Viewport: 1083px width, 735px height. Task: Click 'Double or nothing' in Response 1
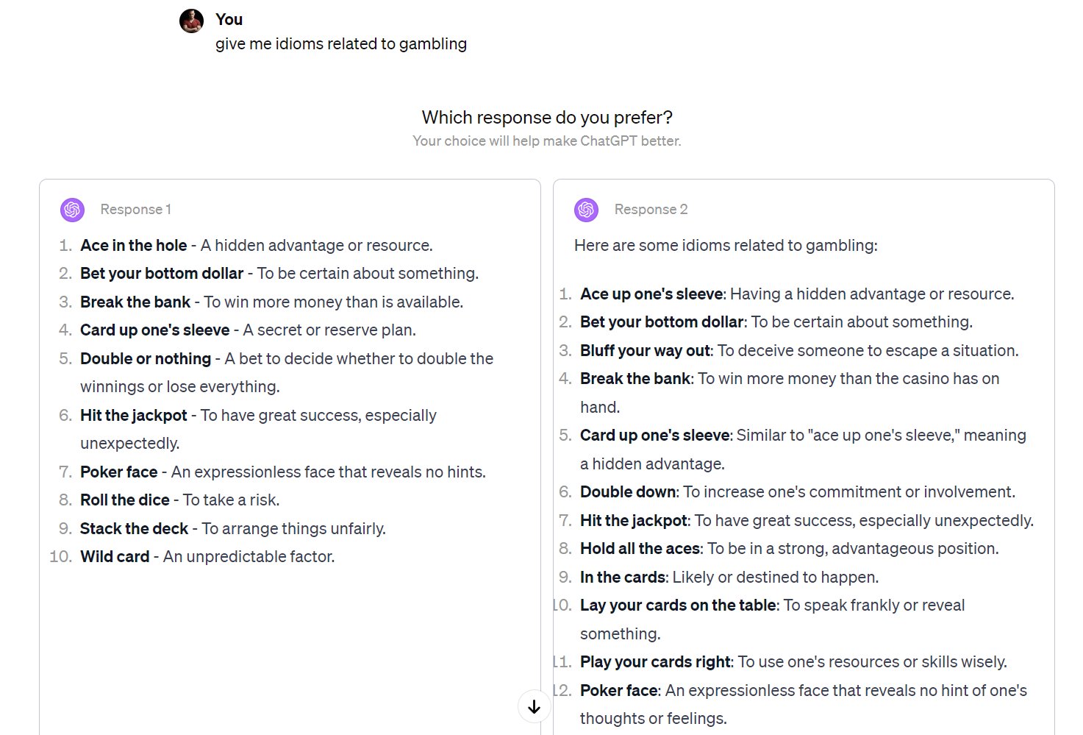click(146, 359)
